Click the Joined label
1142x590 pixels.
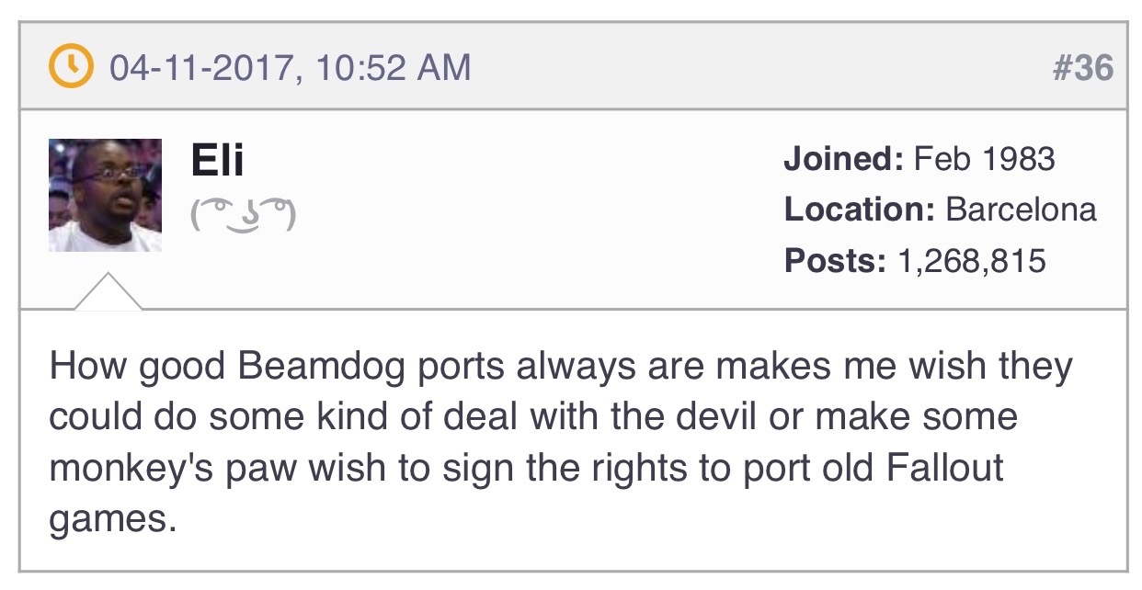click(x=844, y=160)
